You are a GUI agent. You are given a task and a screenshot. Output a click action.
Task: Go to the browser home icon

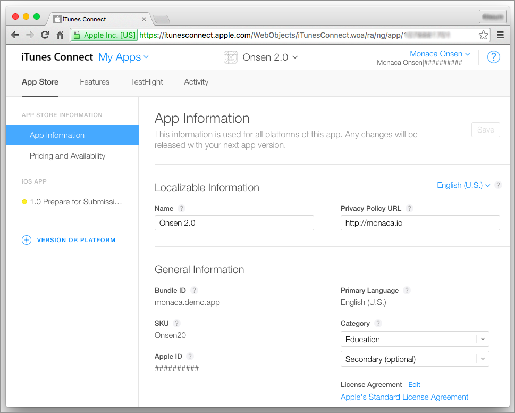(x=60, y=35)
